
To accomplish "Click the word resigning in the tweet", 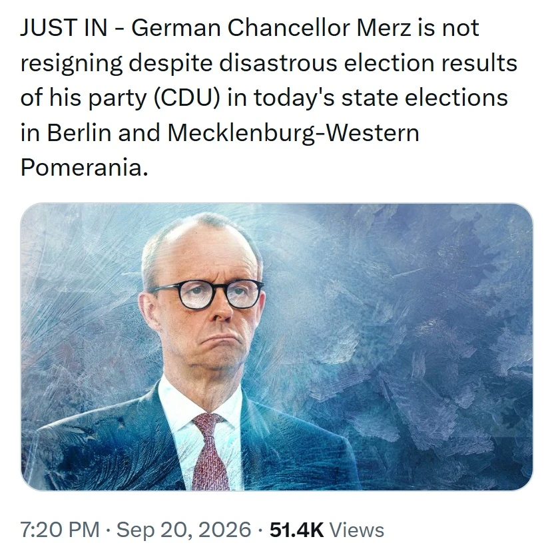I will coord(71,63).
